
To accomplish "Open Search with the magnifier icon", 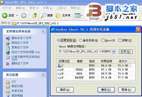I will (43, 15).
